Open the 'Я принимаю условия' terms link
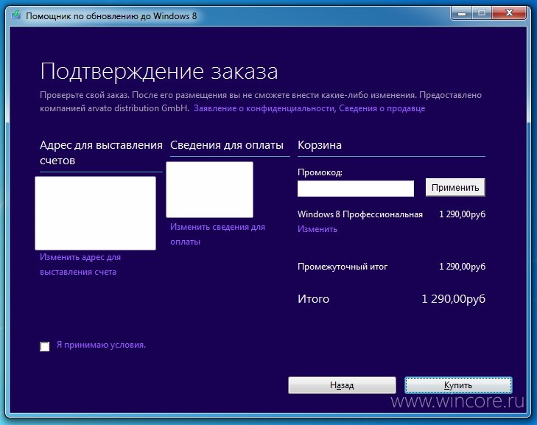This screenshot has height=425, width=537. (x=101, y=345)
